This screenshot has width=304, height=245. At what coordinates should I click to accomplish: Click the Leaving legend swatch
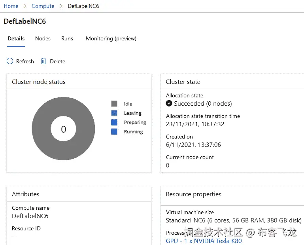(114, 113)
